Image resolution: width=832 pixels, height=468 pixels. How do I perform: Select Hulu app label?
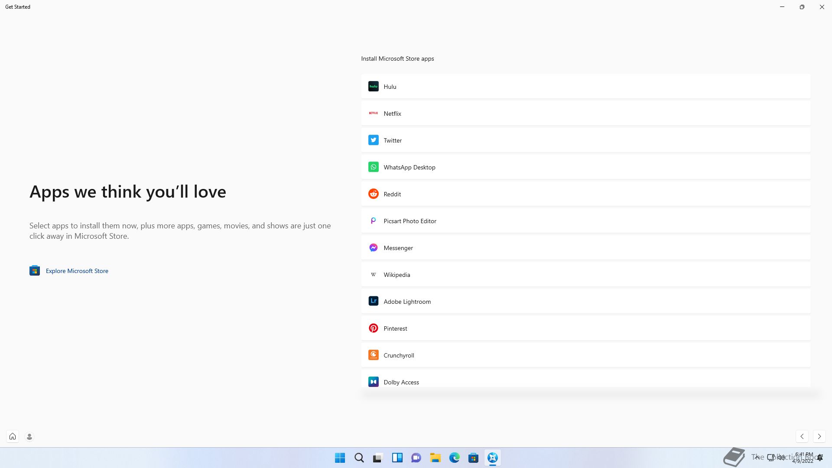390,87
